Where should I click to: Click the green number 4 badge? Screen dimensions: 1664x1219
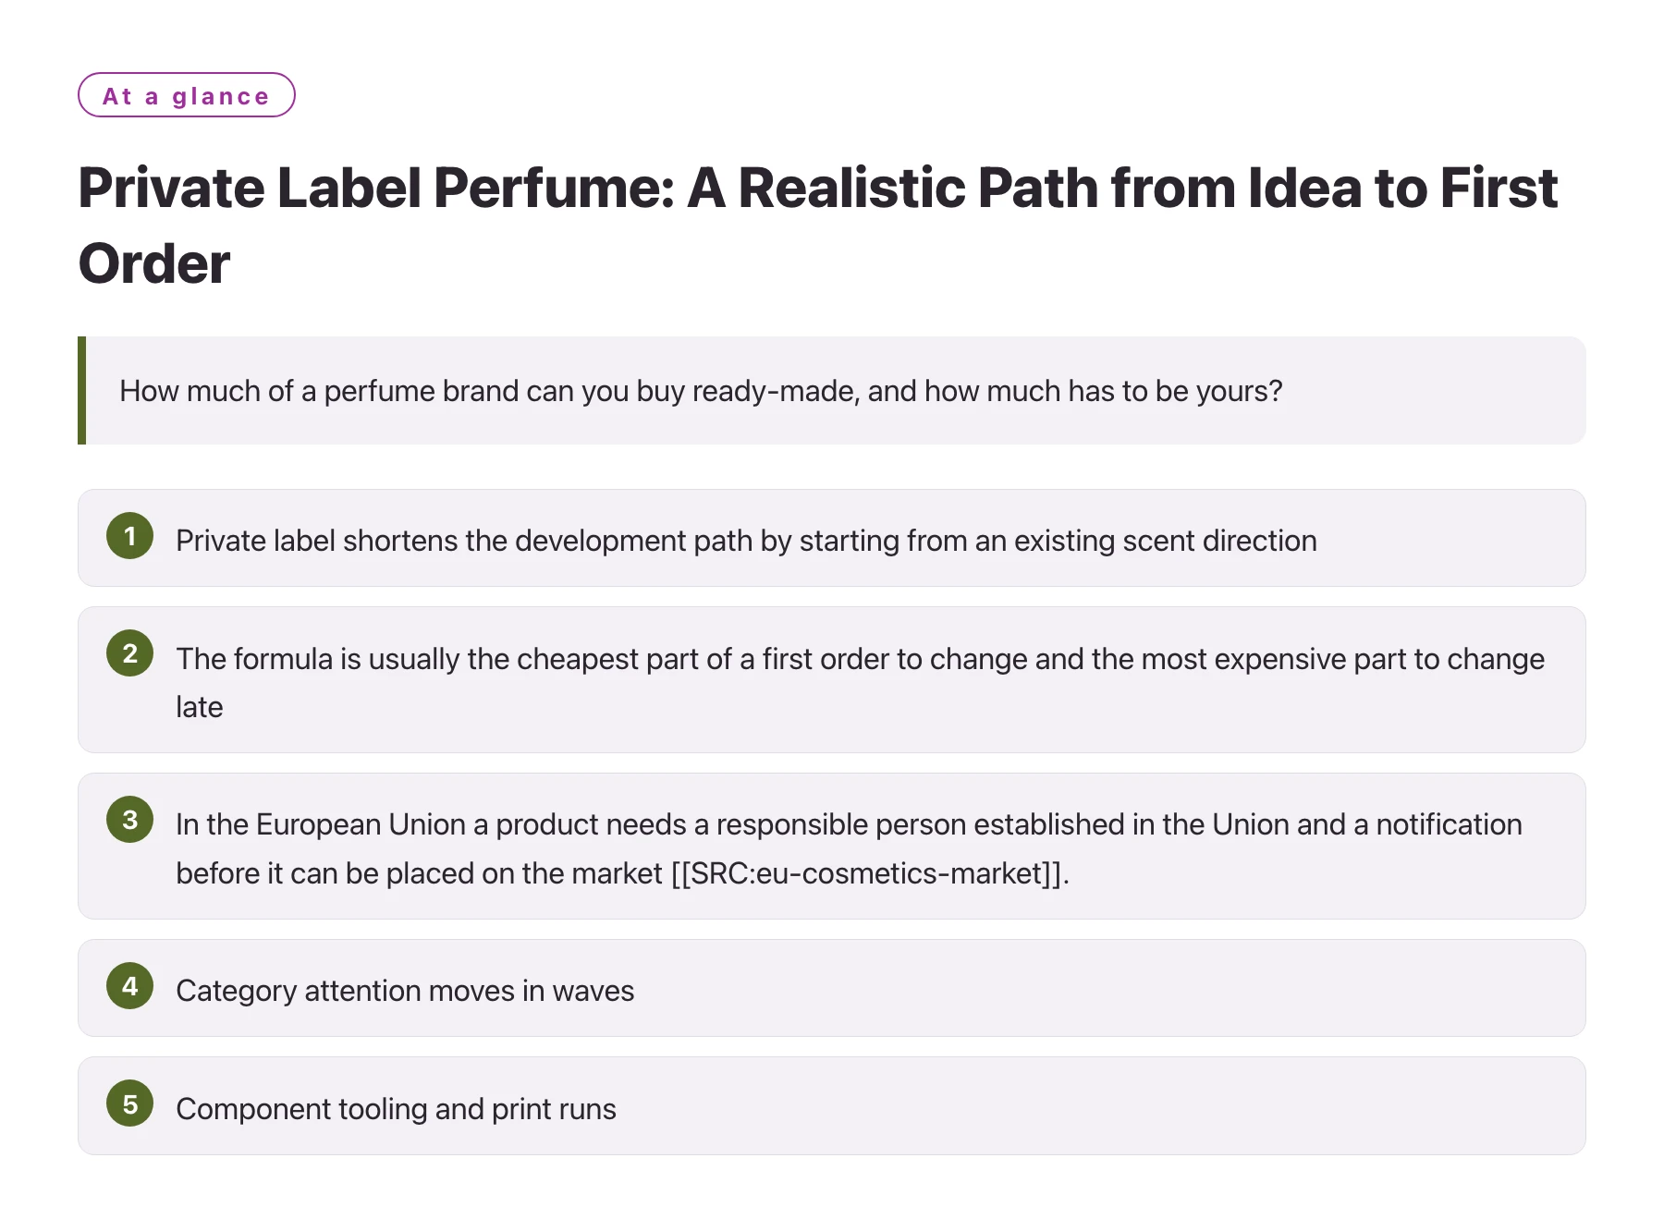(x=129, y=986)
